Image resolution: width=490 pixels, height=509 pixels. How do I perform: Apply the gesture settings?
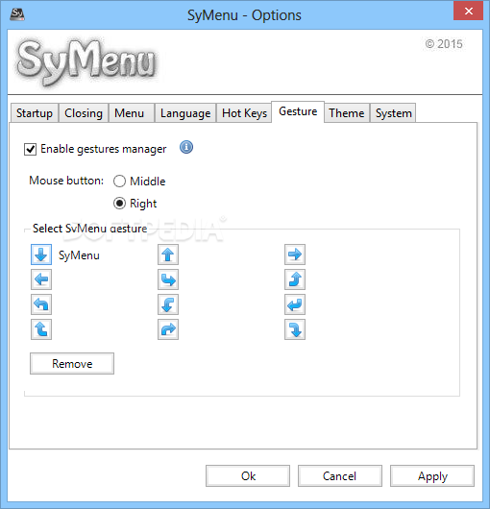coord(432,476)
